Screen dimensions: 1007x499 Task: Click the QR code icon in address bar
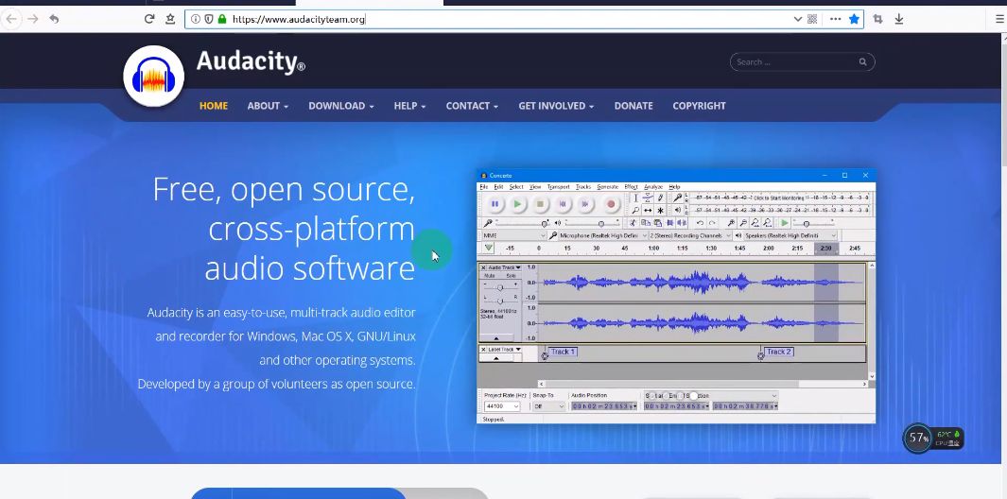click(812, 19)
